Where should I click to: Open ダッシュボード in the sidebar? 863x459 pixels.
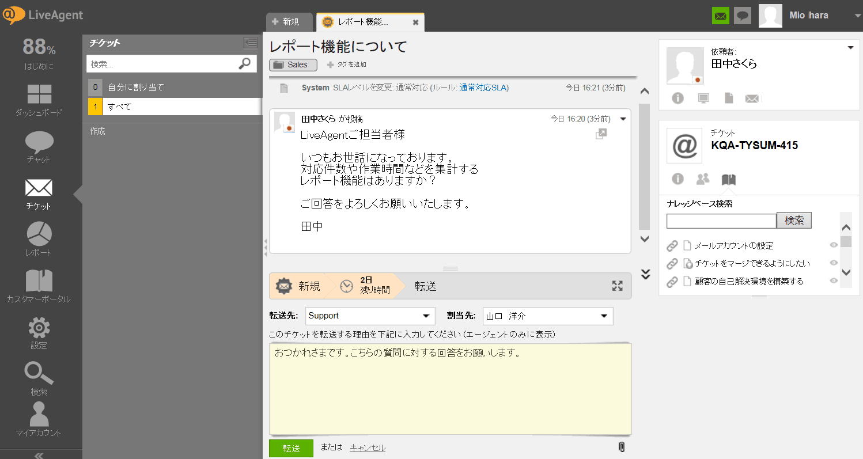pyautogui.click(x=39, y=100)
